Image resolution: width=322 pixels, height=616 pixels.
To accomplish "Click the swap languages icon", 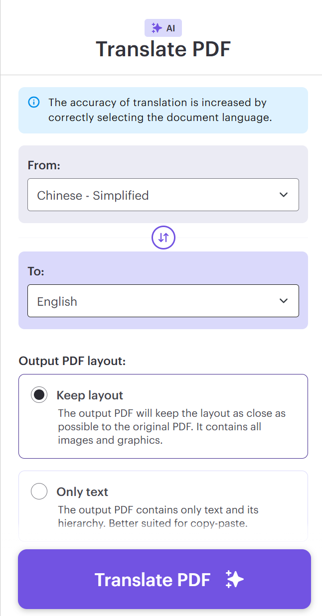I will (x=163, y=238).
